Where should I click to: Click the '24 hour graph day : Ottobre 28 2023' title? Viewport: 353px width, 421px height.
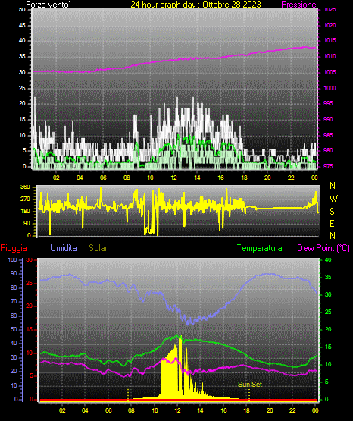pos(195,5)
